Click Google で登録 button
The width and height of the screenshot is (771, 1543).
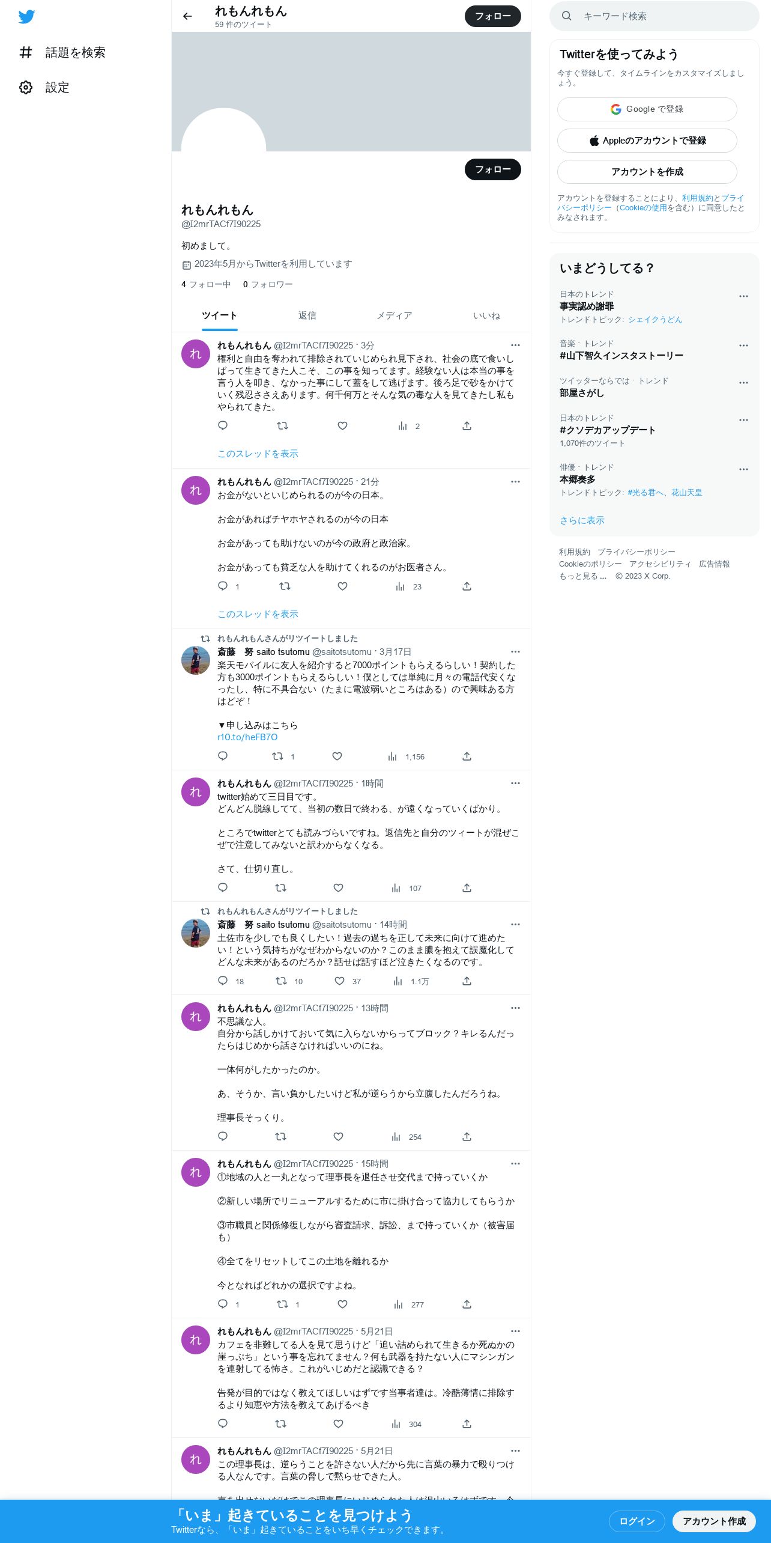pyautogui.click(x=647, y=109)
